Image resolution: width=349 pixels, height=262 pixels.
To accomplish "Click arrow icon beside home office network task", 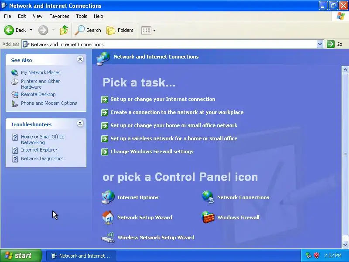I will point(105,126).
